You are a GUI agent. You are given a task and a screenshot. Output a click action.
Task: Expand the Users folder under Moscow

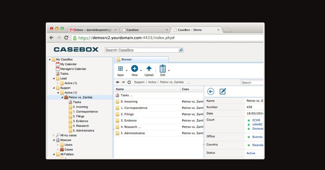[x=58, y=145]
